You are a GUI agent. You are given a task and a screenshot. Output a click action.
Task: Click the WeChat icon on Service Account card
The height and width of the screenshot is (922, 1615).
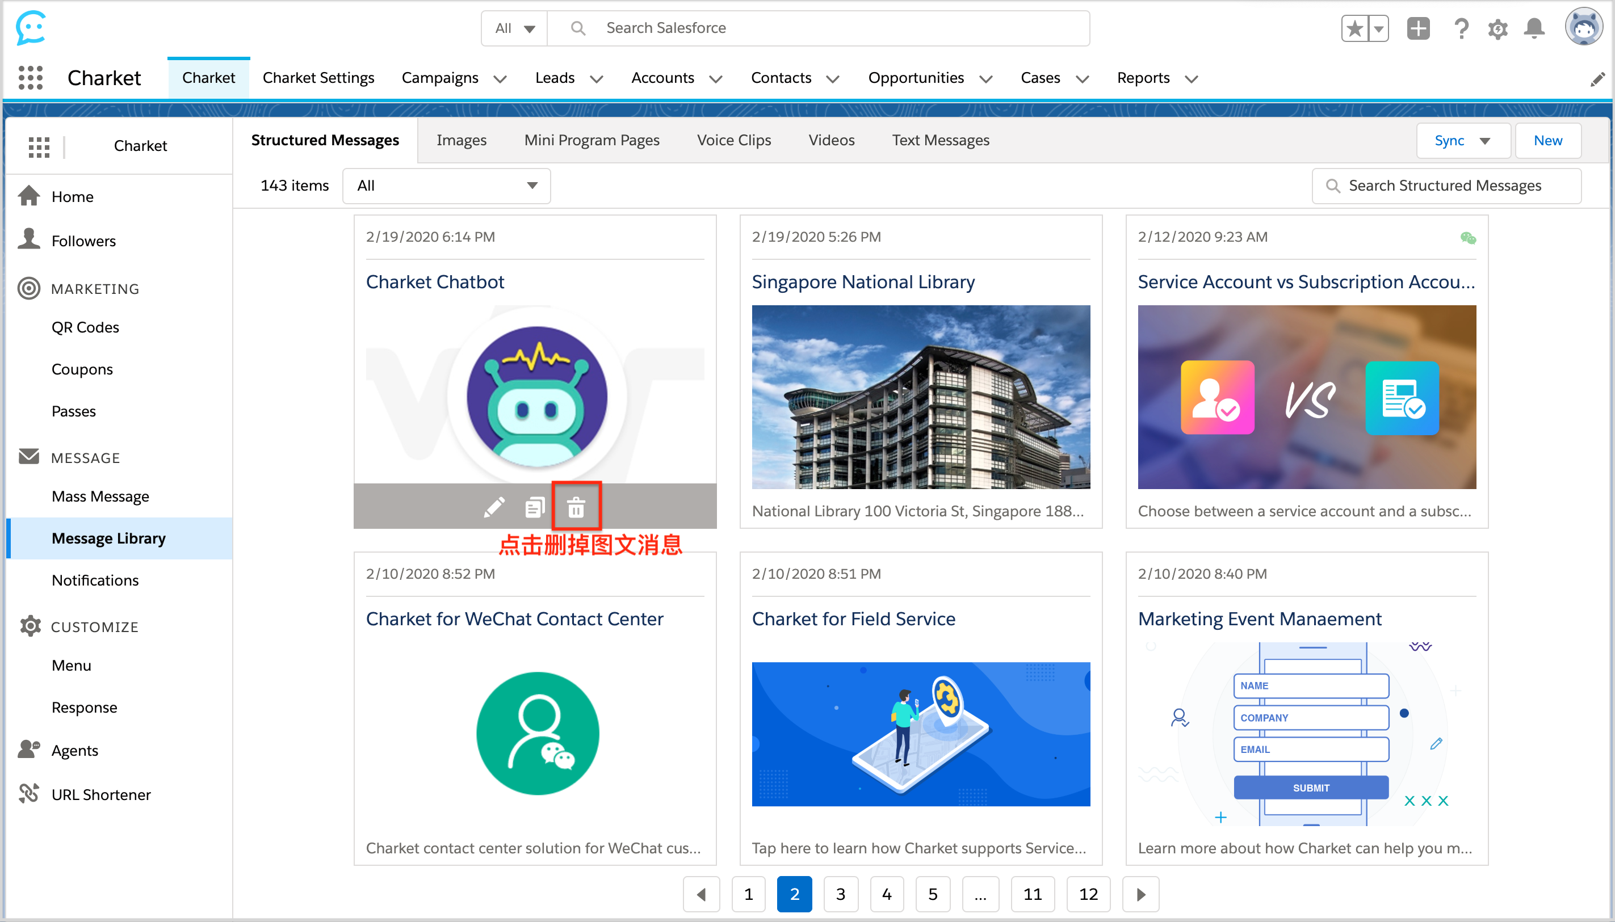coord(1468,238)
